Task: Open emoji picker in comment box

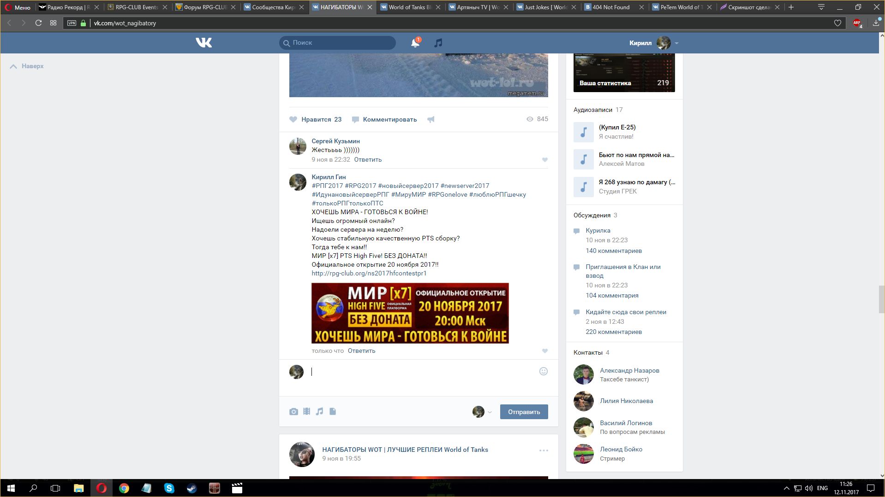Action: pos(544,371)
